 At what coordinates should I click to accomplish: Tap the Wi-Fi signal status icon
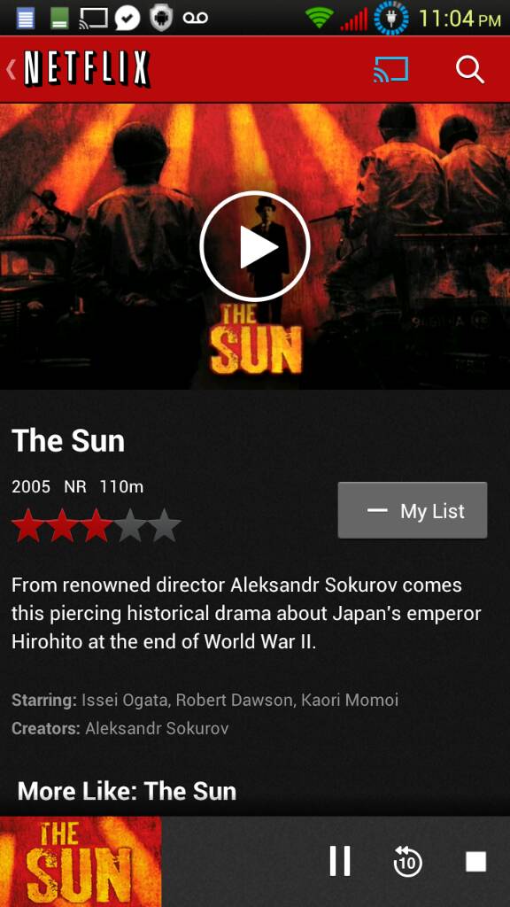[319, 18]
